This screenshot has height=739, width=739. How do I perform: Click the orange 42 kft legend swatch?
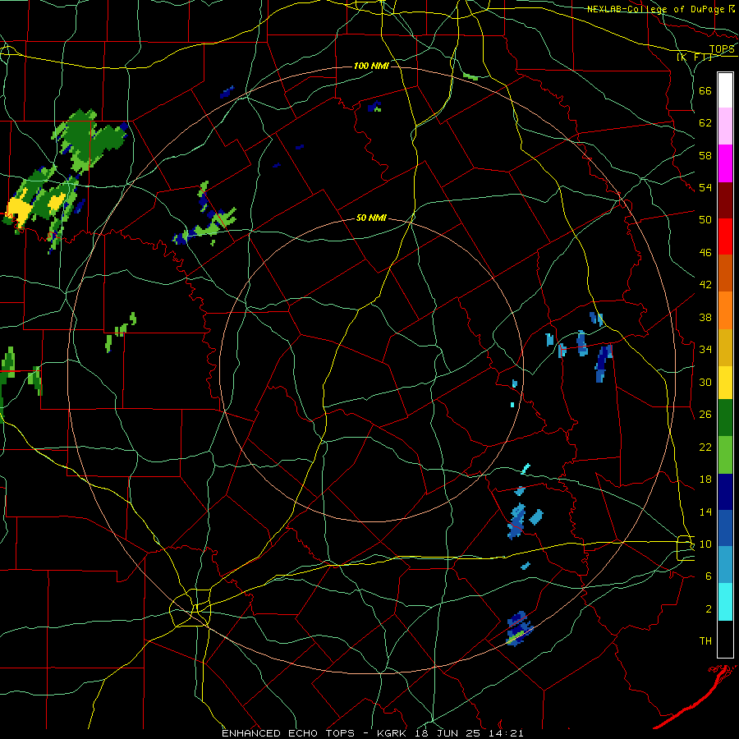725,310
